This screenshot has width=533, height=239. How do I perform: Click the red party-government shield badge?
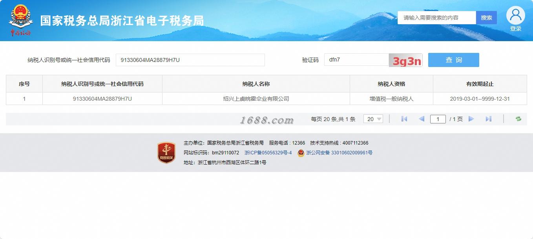166,152
